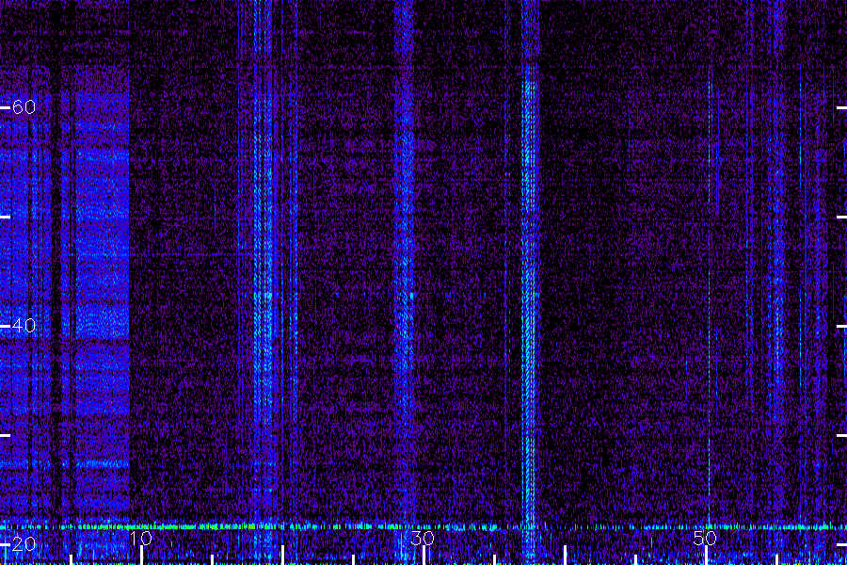Click the "40" vertical axis label

coord(24,326)
